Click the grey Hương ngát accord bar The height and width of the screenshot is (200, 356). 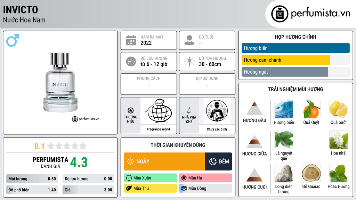point(285,72)
